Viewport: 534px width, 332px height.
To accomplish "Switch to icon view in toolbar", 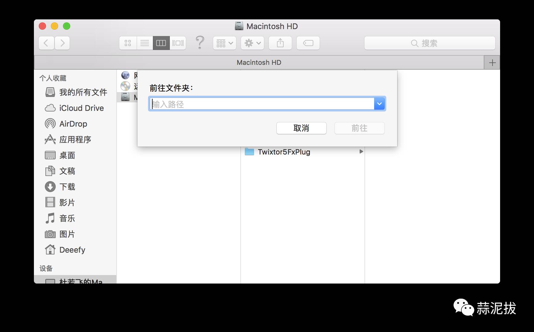I will coord(128,43).
